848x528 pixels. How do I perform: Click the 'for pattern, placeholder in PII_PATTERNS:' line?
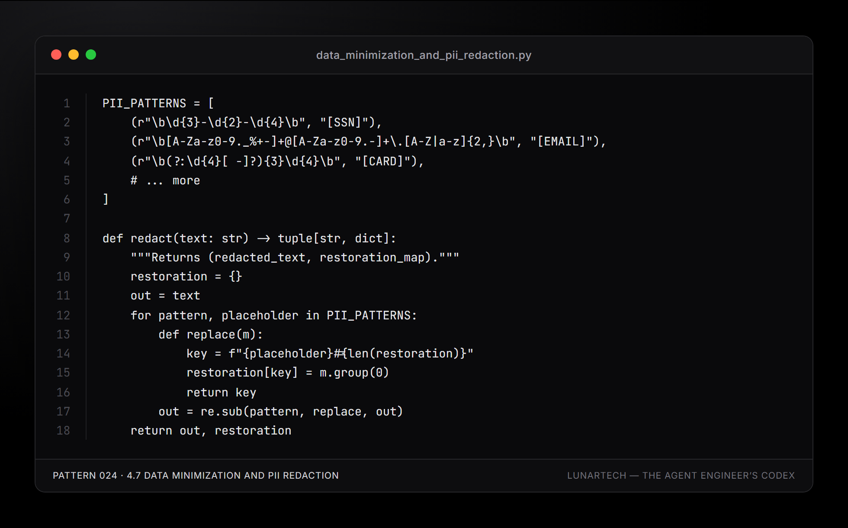(x=274, y=316)
